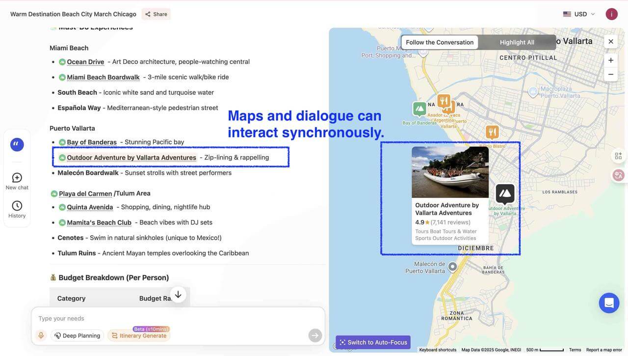Open the USD currency dropdown
Image resolution: width=628 pixels, height=356 pixels.
point(579,14)
